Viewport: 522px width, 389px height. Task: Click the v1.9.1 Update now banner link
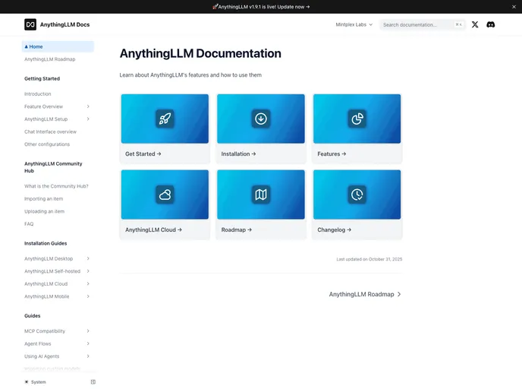[261, 7]
